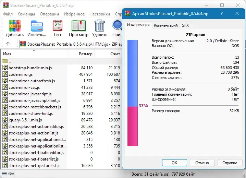This screenshot has height=178, width=246.
Task: Select bootstrap.bundle.min.js file icon
Action: (5, 68)
